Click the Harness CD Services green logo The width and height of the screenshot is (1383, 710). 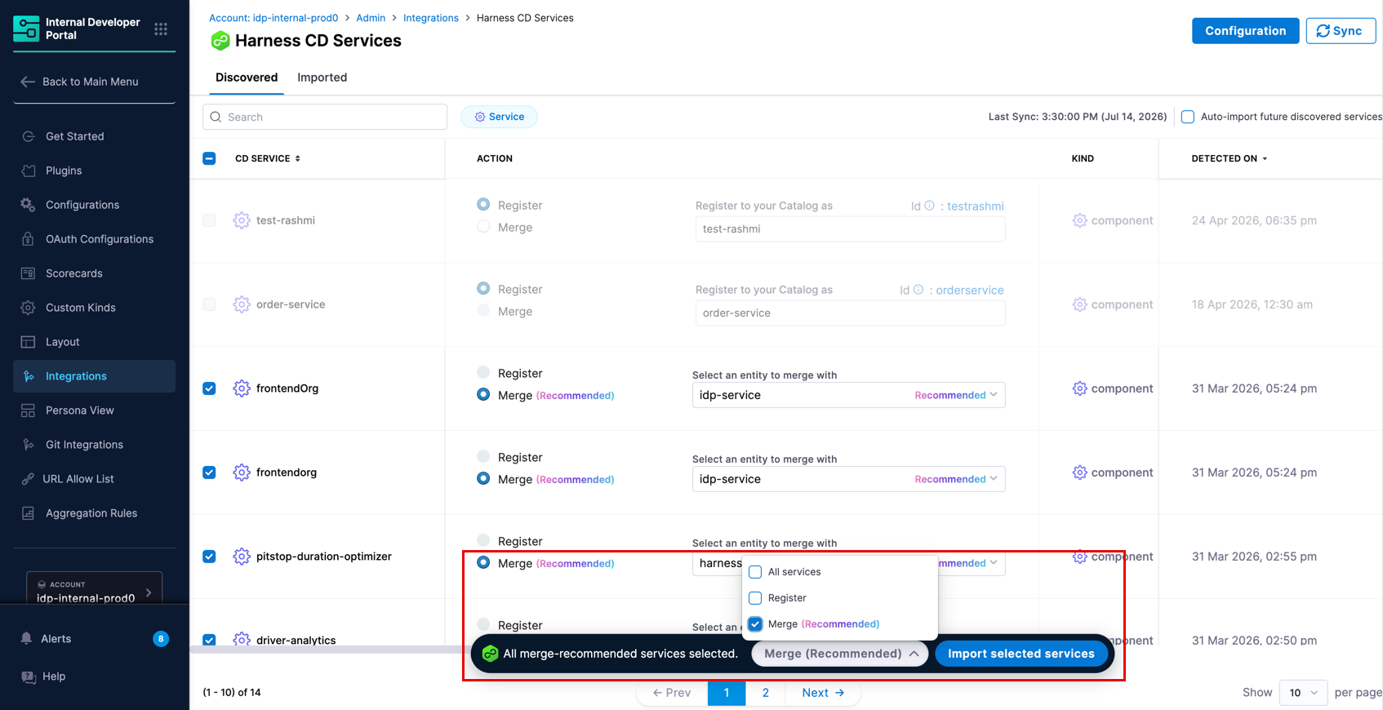click(x=220, y=40)
